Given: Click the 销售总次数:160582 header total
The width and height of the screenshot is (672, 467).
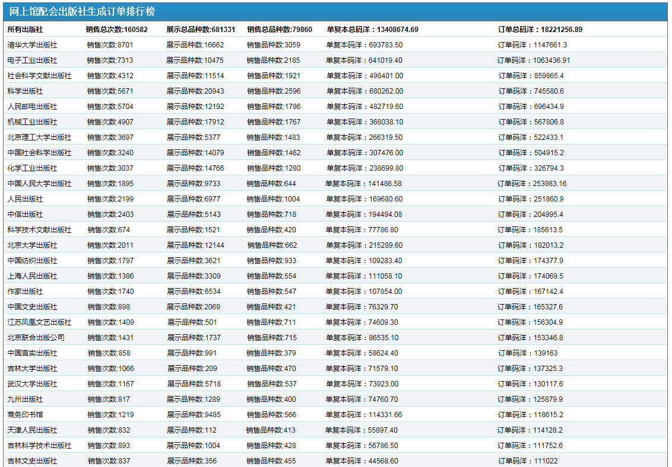Looking at the screenshot, I should pos(116,30).
